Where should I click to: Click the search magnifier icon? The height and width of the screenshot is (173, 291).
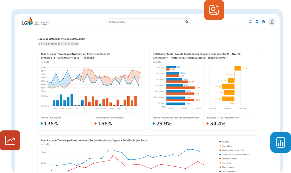(186, 22)
